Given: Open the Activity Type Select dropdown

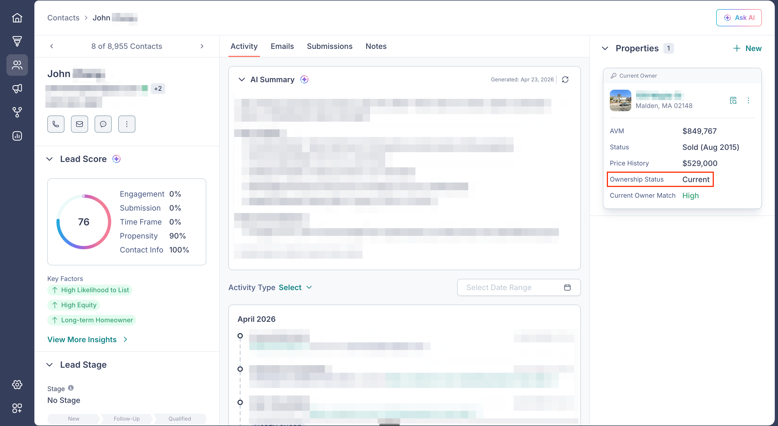Looking at the screenshot, I should (295, 287).
